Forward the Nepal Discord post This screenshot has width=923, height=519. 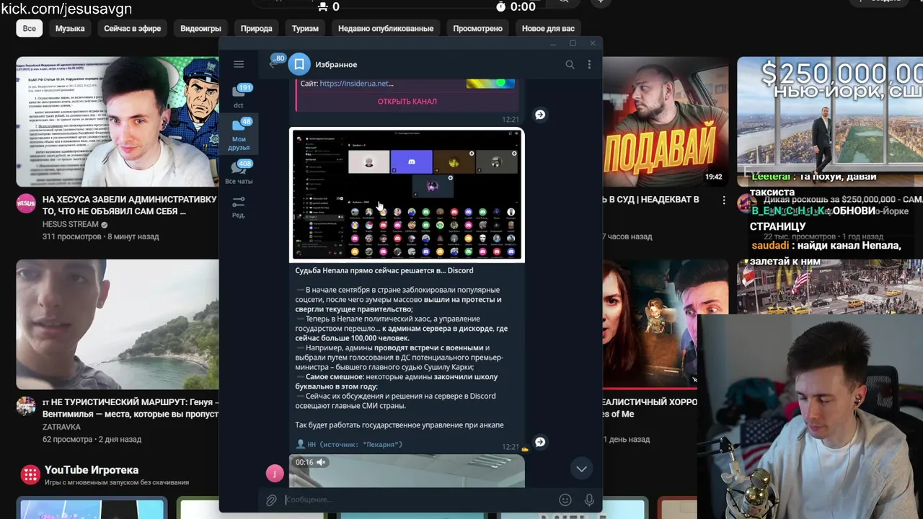tap(539, 442)
